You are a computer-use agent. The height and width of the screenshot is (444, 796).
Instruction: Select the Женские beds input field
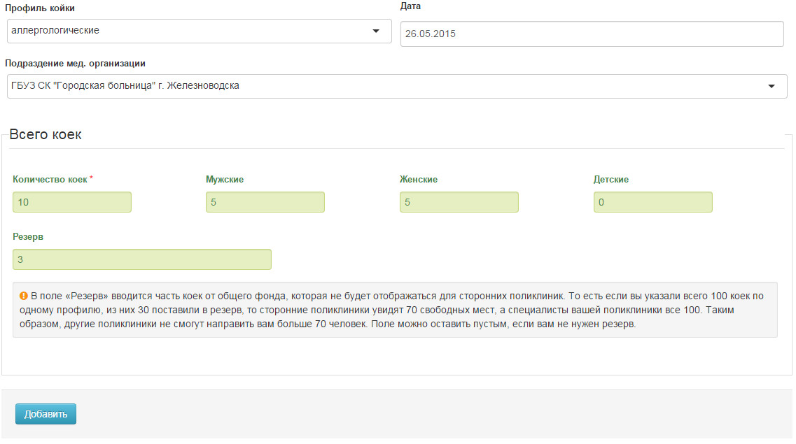pos(459,202)
